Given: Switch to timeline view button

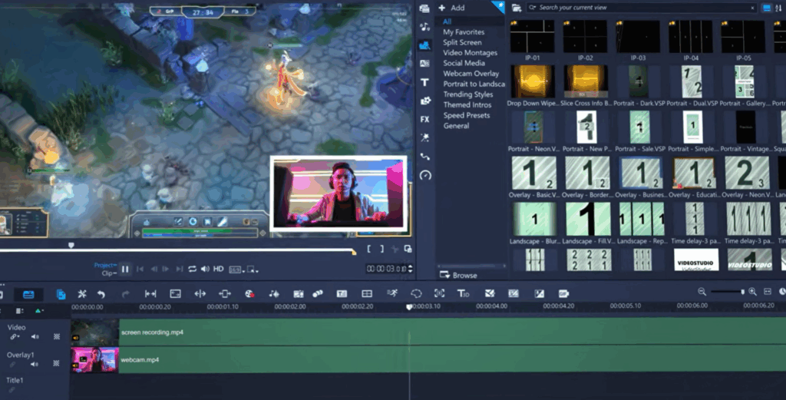Looking at the screenshot, I should point(28,294).
